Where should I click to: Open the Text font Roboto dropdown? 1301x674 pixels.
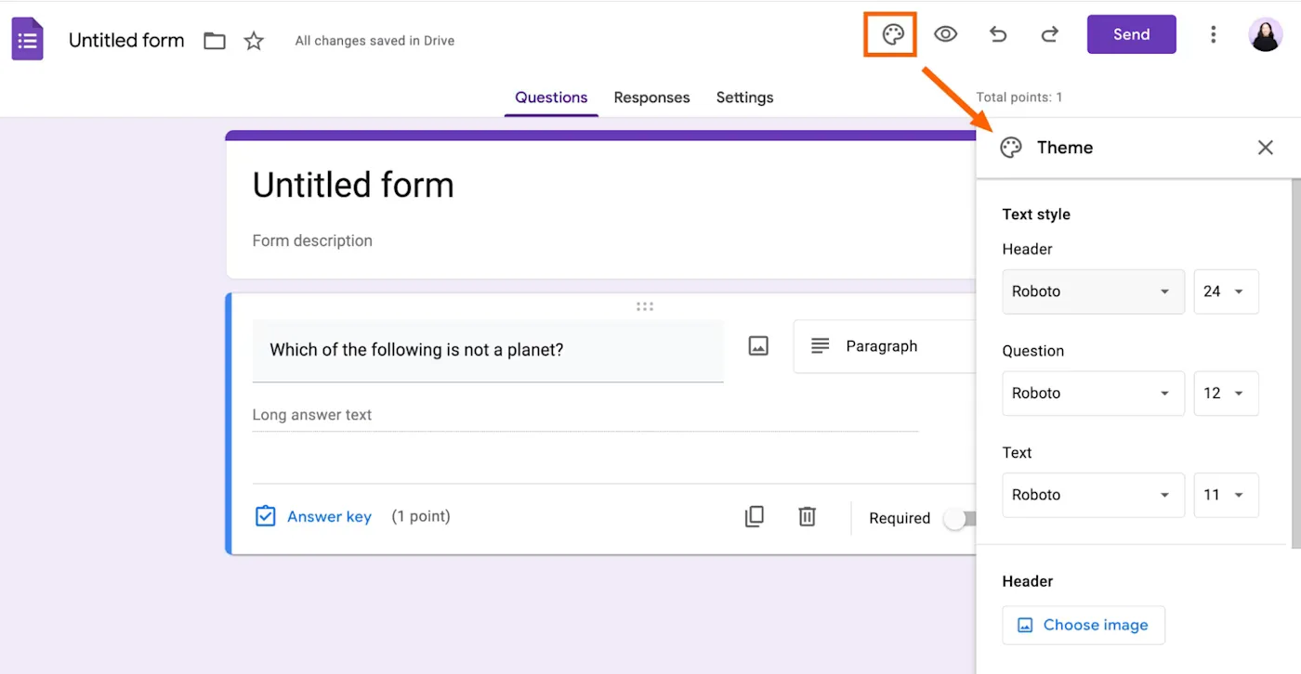click(x=1094, y=495)
